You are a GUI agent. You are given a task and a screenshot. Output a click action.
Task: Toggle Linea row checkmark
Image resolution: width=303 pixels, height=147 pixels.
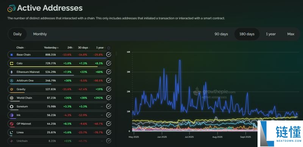coord(109,132)
